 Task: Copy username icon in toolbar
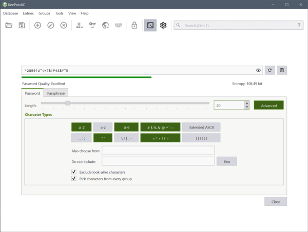tap(80, 25)
